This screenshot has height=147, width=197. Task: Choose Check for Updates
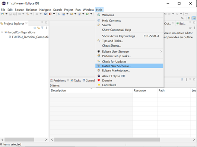[129, 61]
